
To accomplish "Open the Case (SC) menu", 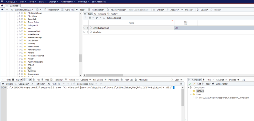I will [x=12, y=2].
